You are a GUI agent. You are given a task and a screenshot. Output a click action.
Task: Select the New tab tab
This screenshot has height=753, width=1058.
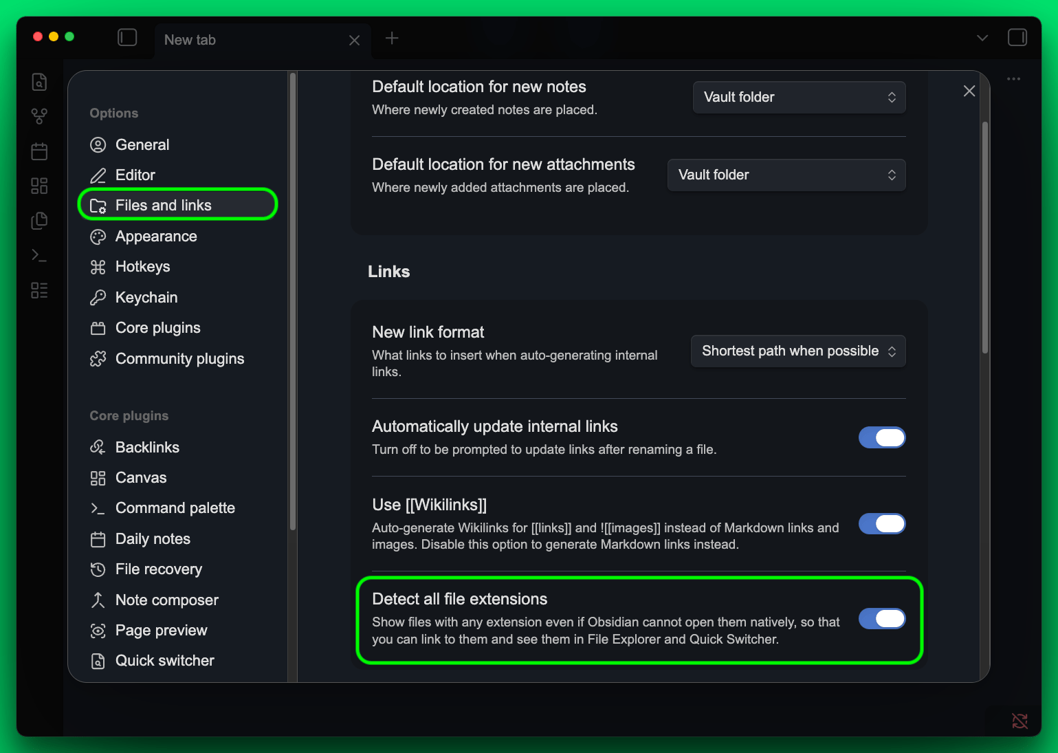pyautogui.click(x=263, y=41)
